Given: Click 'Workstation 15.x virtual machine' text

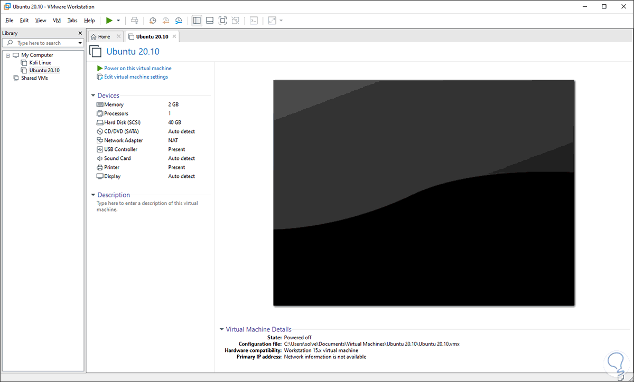Looking at the screenshot, I should tap(321, 350).
